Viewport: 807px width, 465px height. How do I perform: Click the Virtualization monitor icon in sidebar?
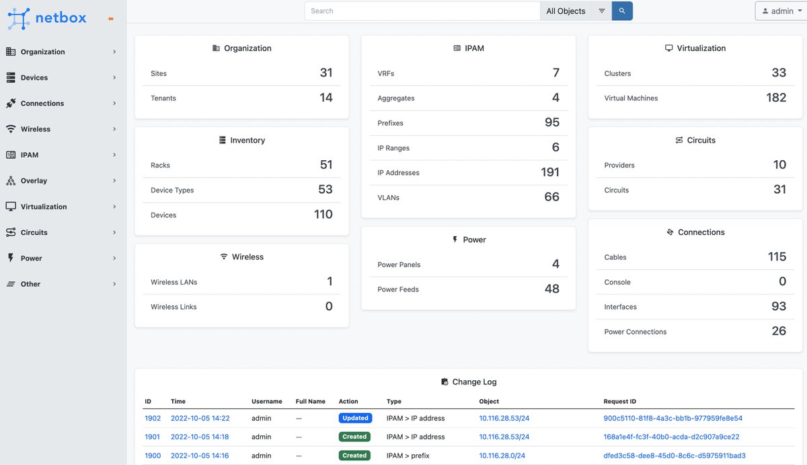tap(11, 207)
